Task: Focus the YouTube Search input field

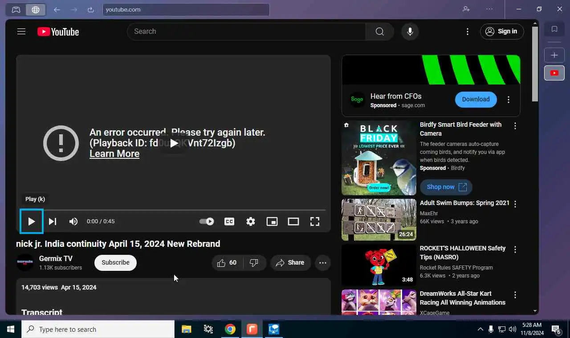Action: point(246,32)
